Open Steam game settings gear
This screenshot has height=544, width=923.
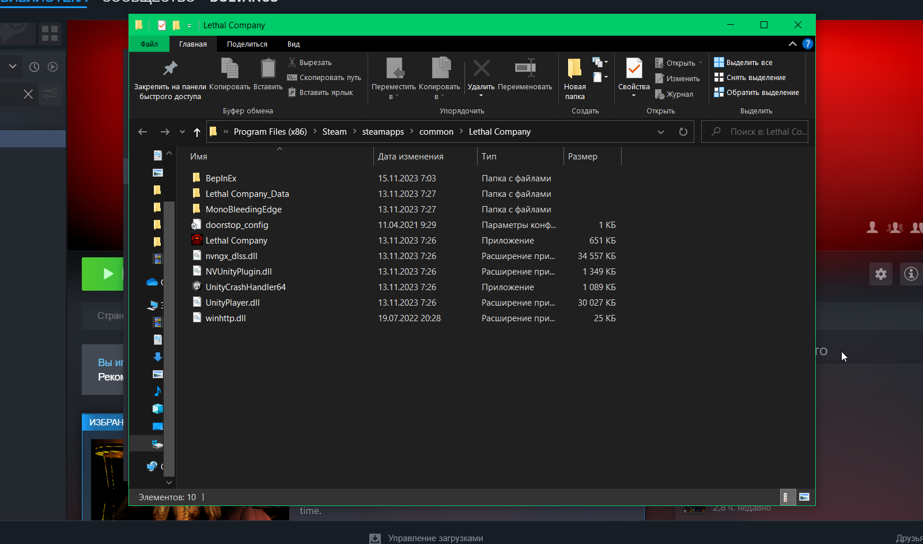click(881, 274)
